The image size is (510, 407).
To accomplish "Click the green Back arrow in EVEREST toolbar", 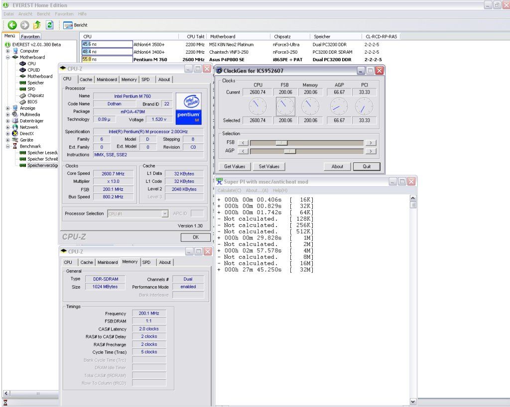I will [12, 25].
